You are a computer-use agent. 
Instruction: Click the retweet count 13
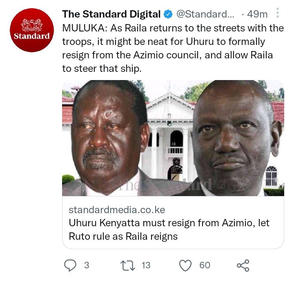[x=146, y=265]
